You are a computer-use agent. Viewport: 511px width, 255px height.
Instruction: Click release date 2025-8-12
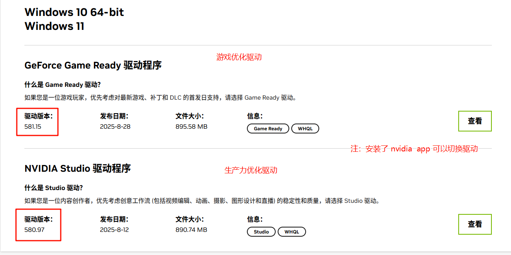point(114,230)
